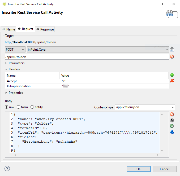Open the POST method dropdown
180x176 pixels.
15,50
